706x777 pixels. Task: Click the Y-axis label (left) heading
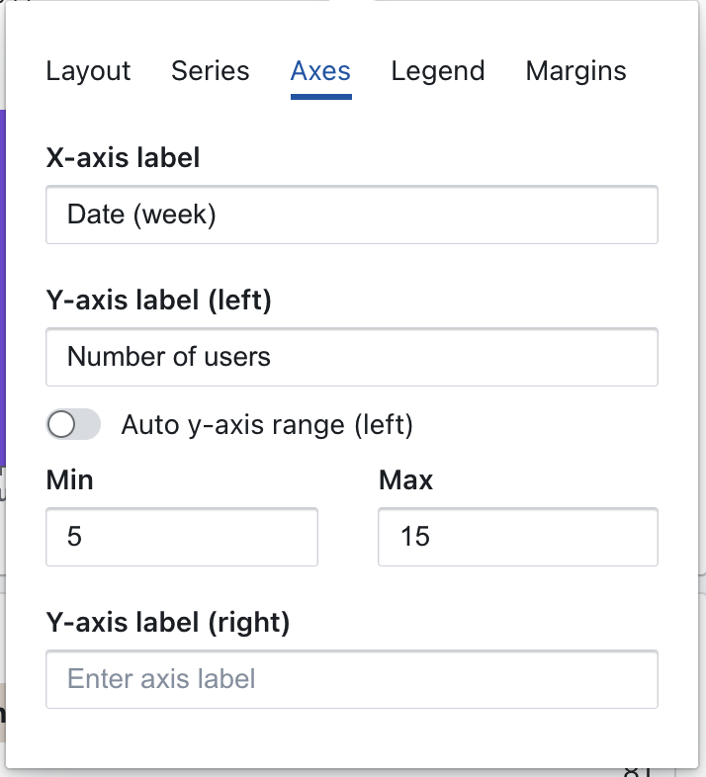click(x=158, y=301)
